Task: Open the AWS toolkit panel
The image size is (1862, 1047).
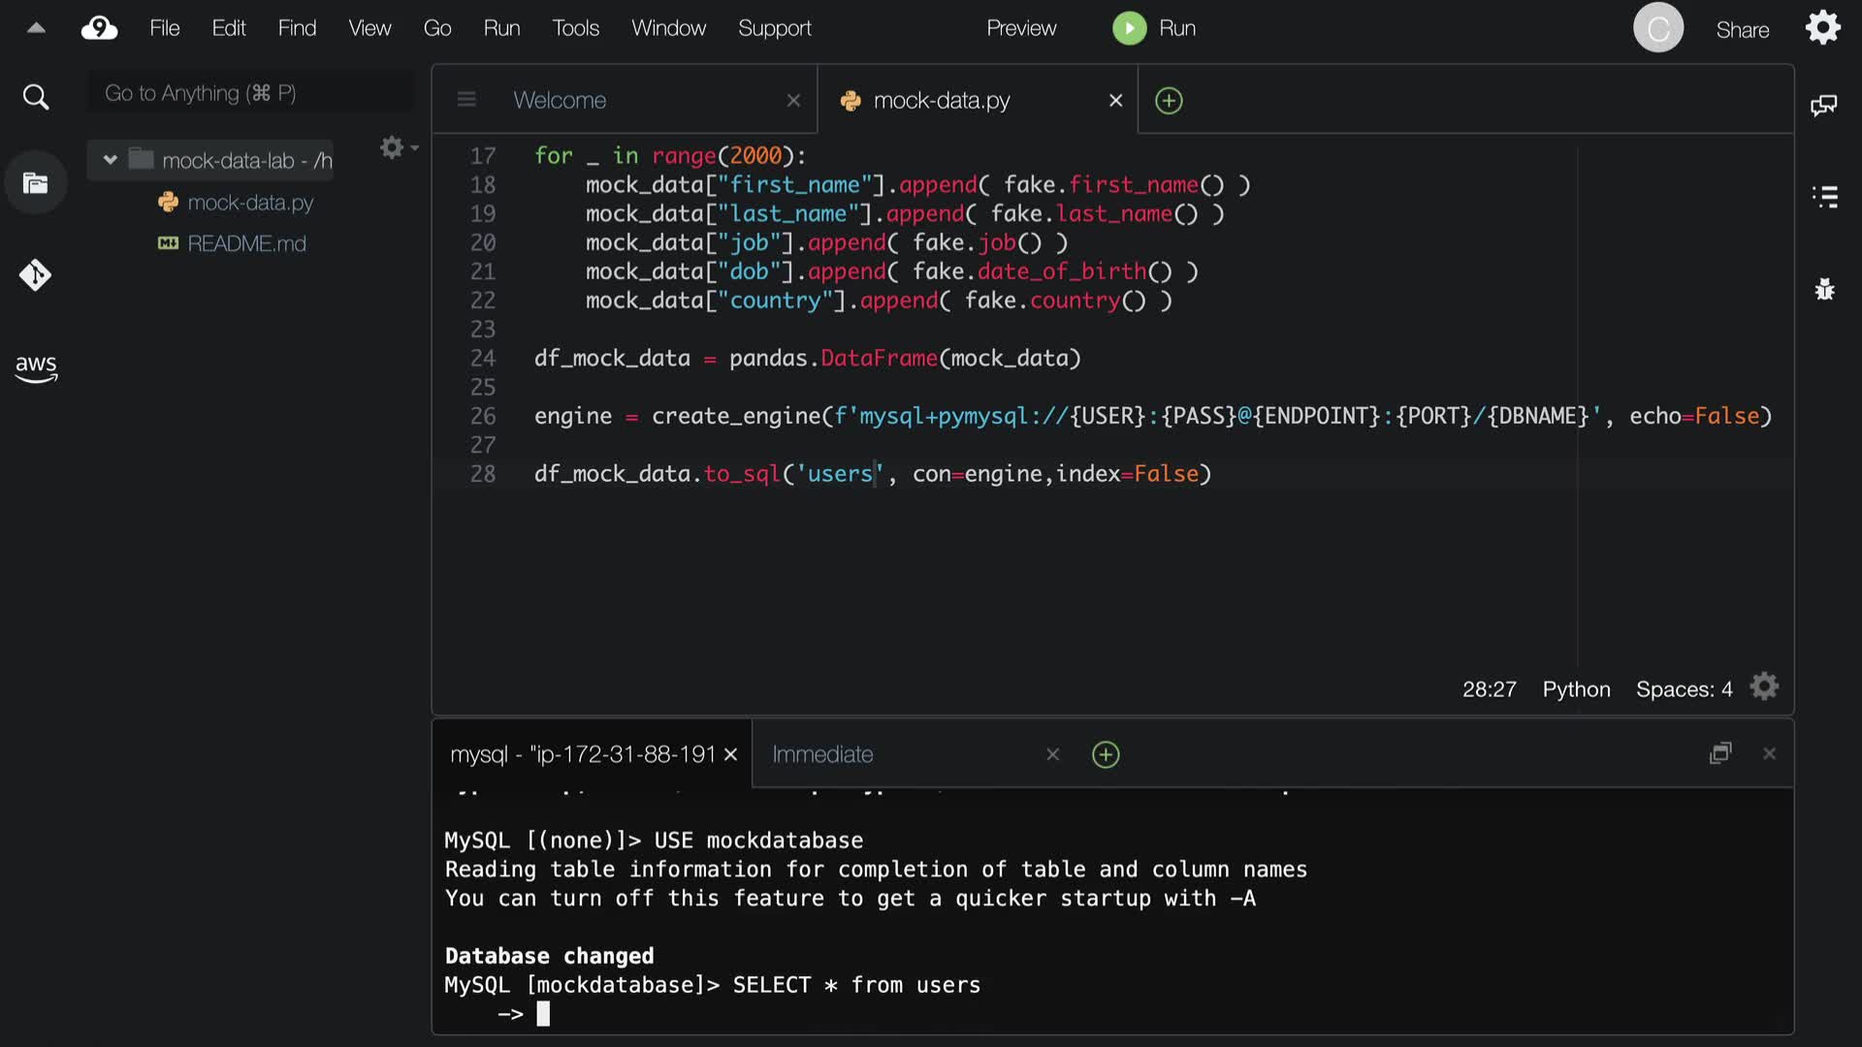Action: [x=36, y=368]
